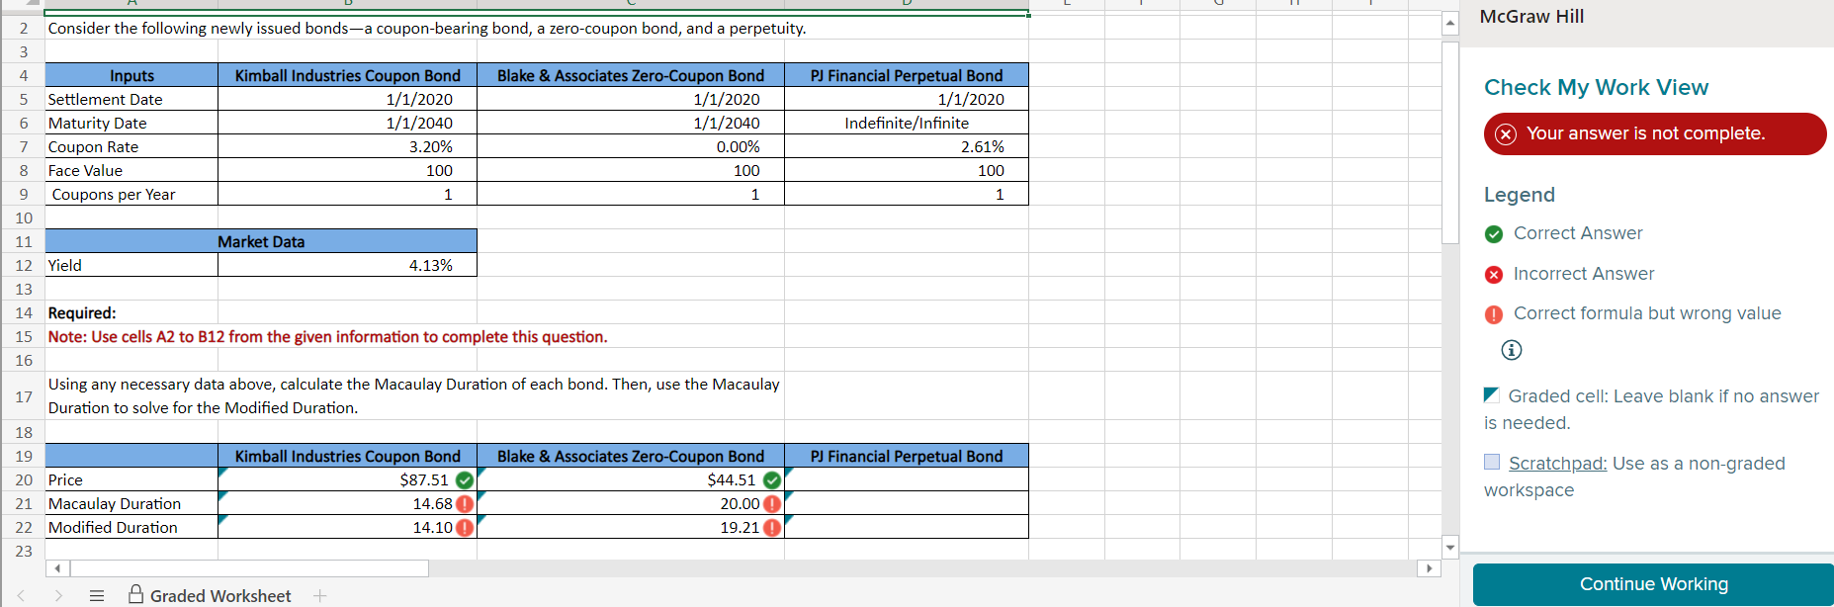The image size is (1834, 607).
Task: Select the Kimball maturity date 1/1/2040 cell
Action: tap(347, 123)
